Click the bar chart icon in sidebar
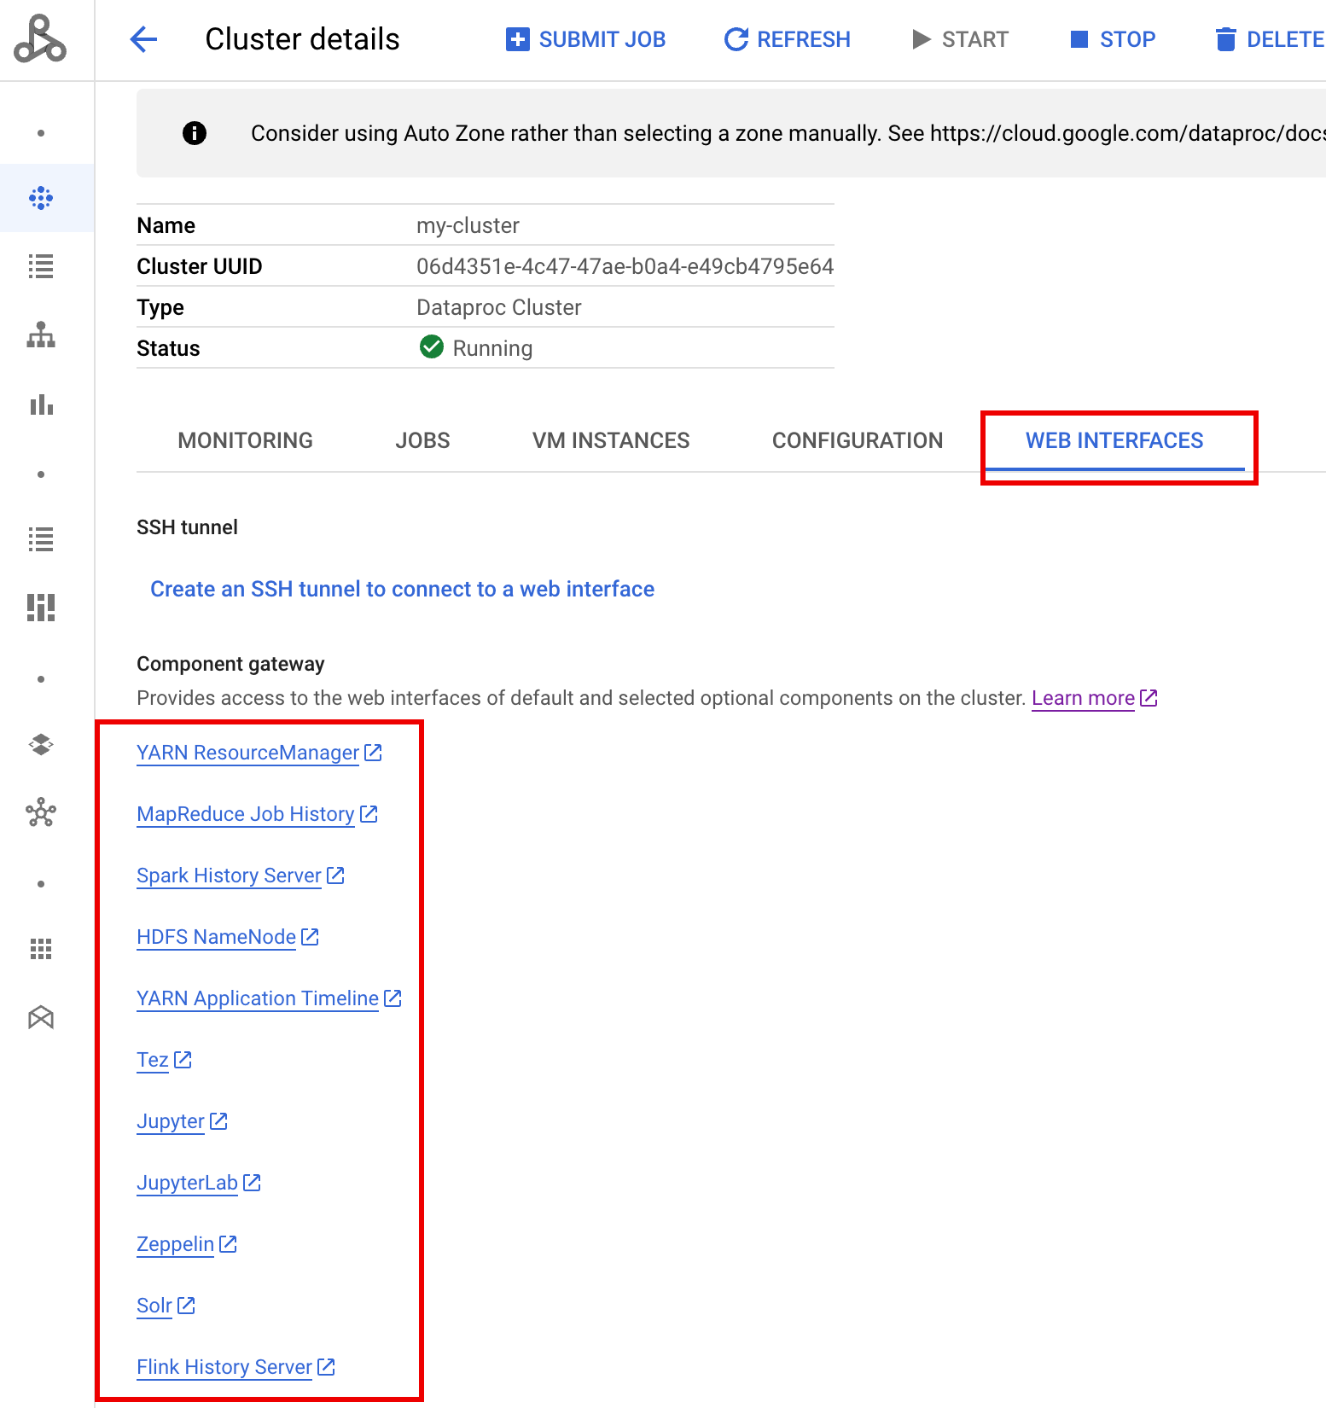 pos(41,404)
